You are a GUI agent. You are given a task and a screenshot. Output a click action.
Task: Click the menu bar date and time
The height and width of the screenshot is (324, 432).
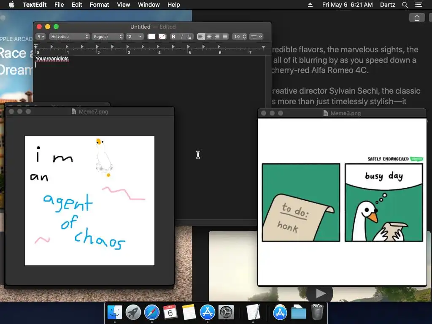click(348, 5)
